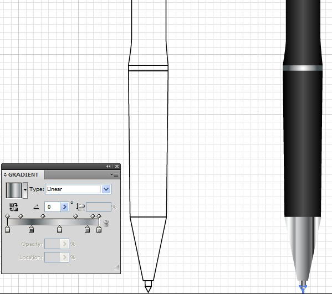This screenshot has width=332, height=294.
Task: Select the dark second gradient color stop
Action: tap(32, 229)
